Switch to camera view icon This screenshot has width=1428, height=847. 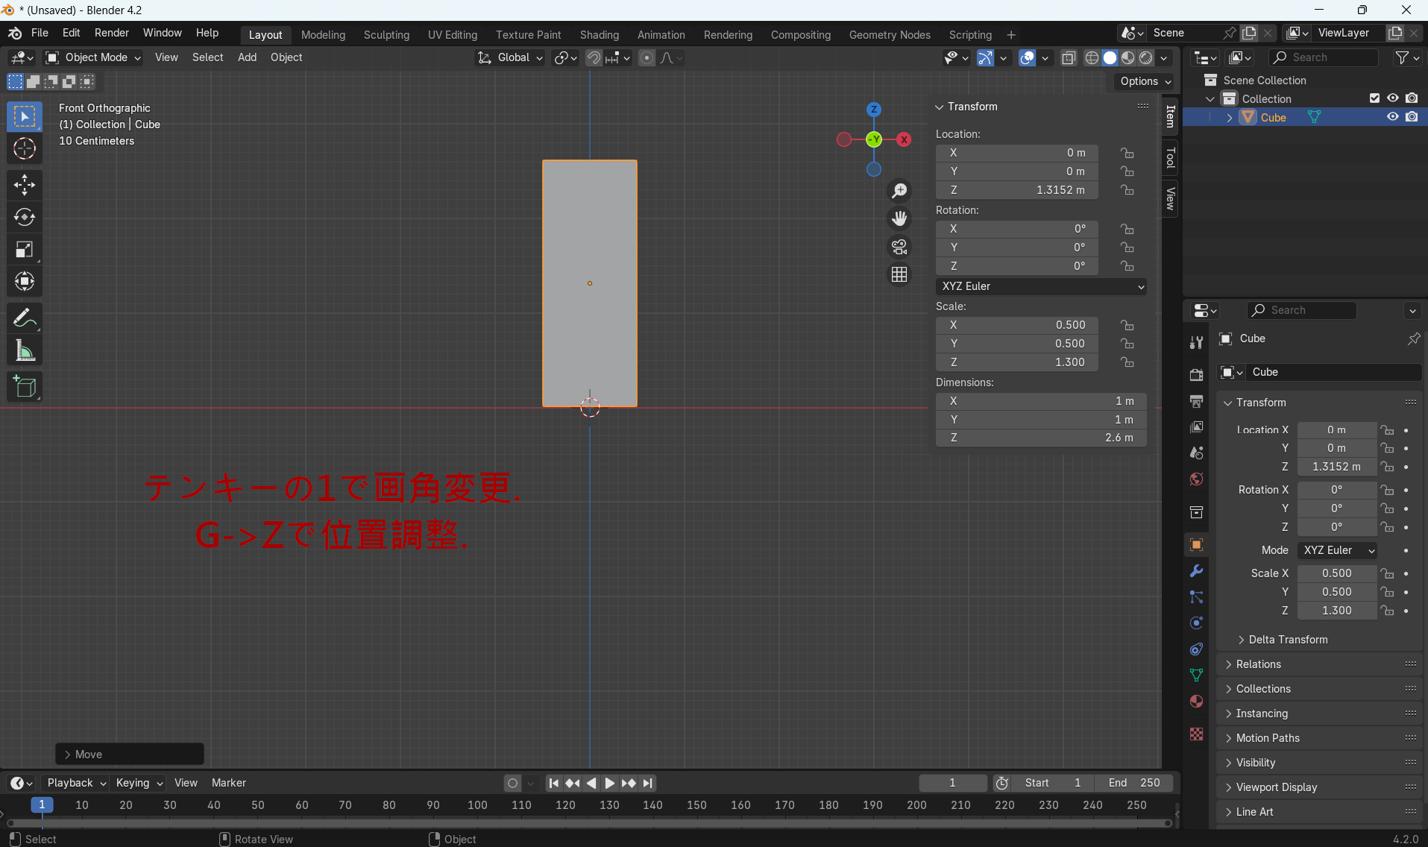pyautogui.click(x=900, y=247)
